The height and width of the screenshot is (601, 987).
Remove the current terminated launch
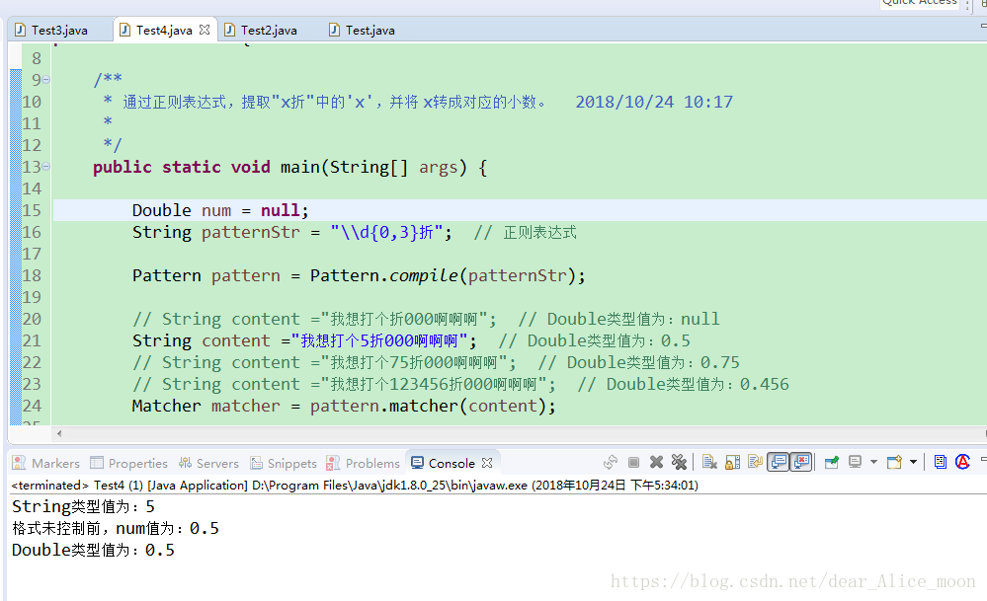[x=657, y=462]
